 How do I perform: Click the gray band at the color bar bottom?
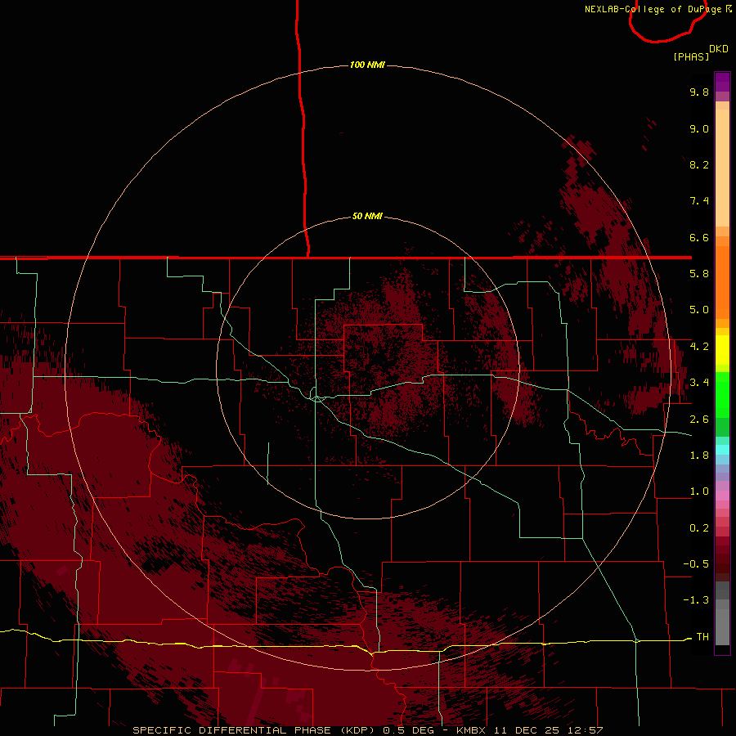(x=722, y=613)
